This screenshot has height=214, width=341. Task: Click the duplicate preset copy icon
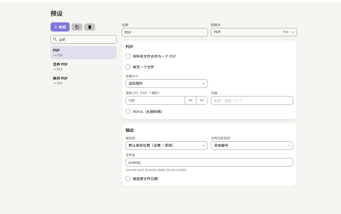(77, 27)
